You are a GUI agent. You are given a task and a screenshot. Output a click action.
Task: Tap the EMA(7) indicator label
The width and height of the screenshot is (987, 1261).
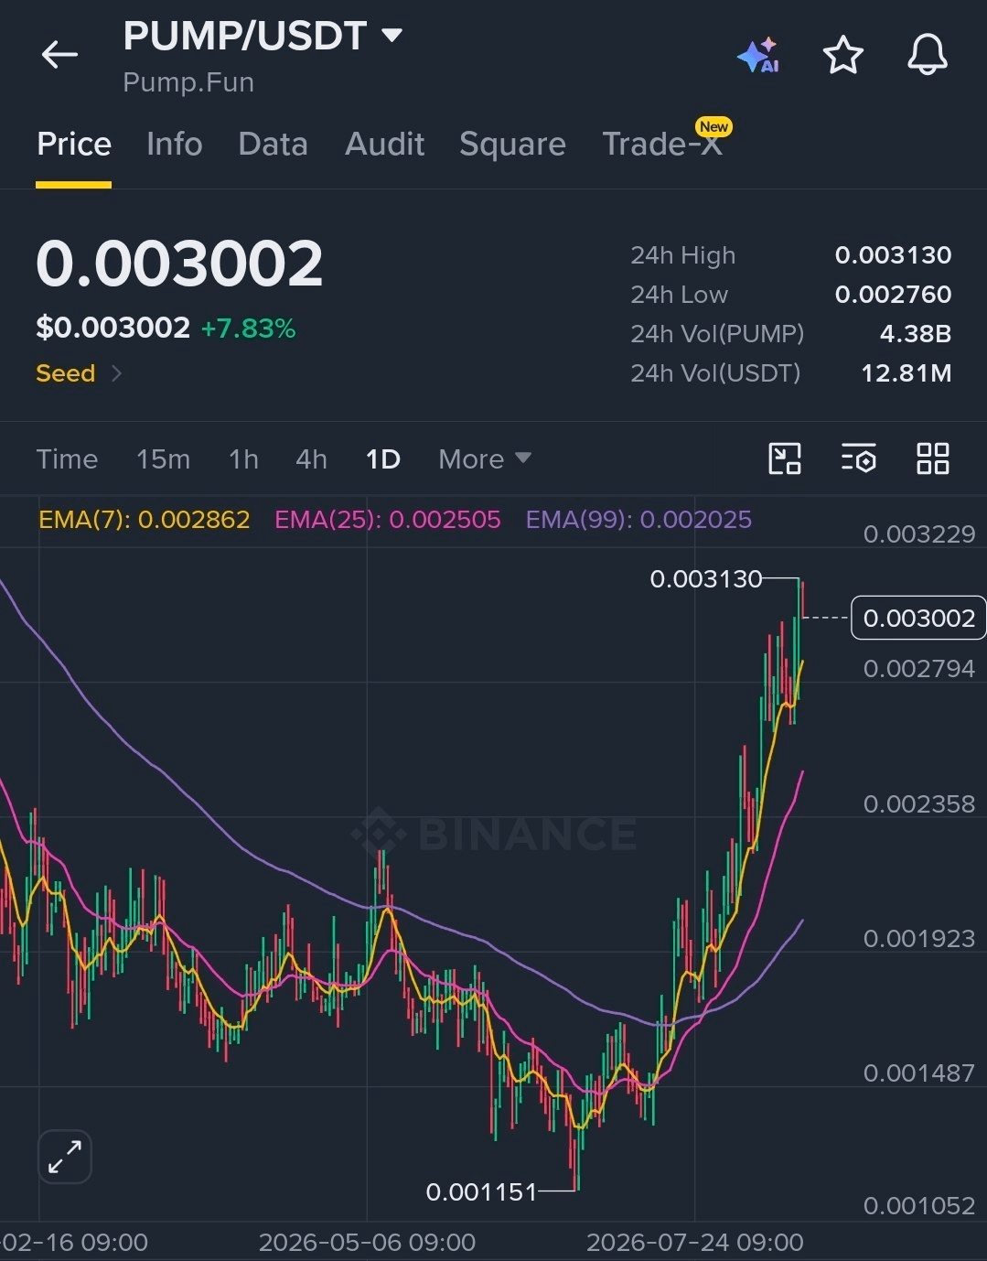coord(144,520)
